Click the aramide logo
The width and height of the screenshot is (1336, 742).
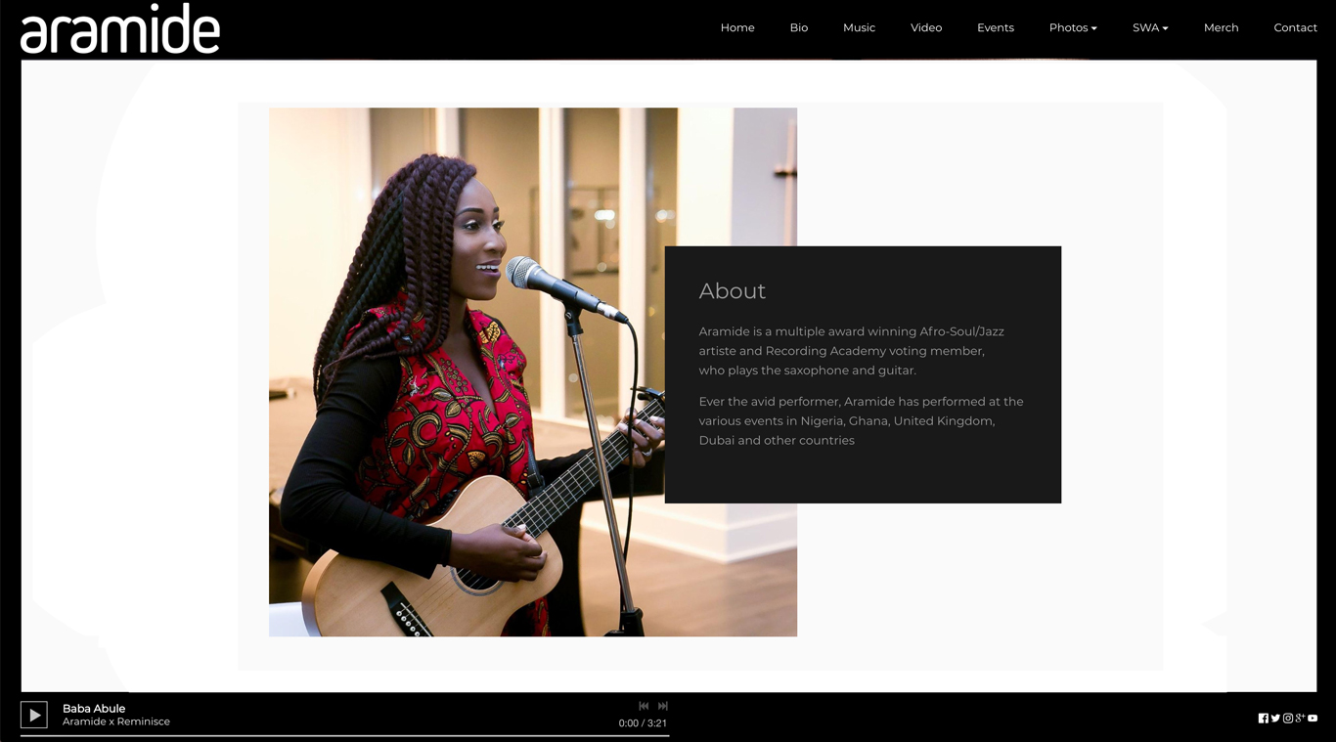pyautogui.click(x=120, y=29)
